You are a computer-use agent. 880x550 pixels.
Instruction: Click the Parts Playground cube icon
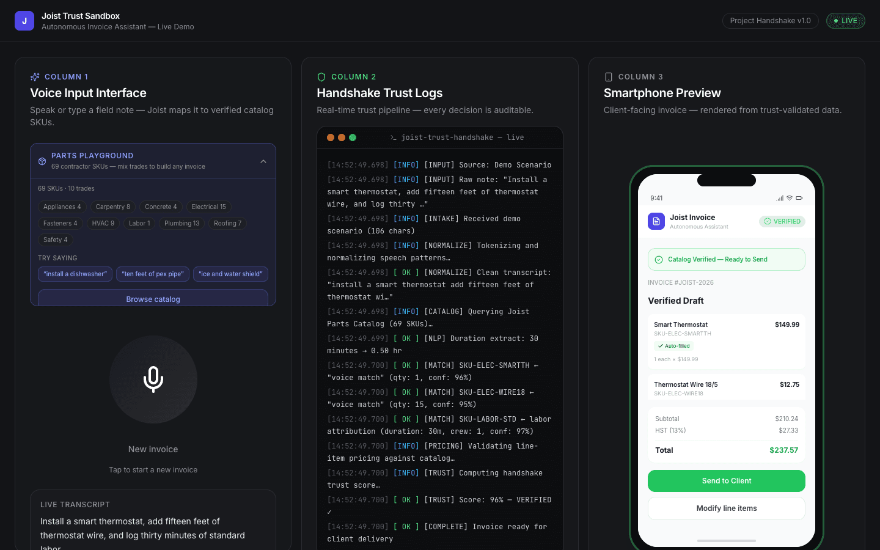click(42, 161)
